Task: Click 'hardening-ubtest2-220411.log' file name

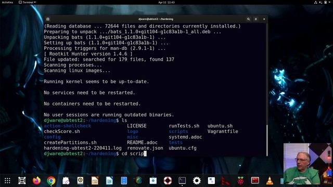Action: point(83,148)
